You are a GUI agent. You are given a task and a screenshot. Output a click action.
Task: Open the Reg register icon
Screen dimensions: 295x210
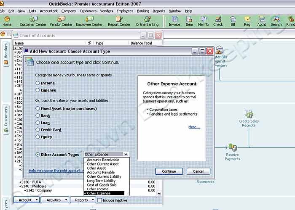(247, 21)
